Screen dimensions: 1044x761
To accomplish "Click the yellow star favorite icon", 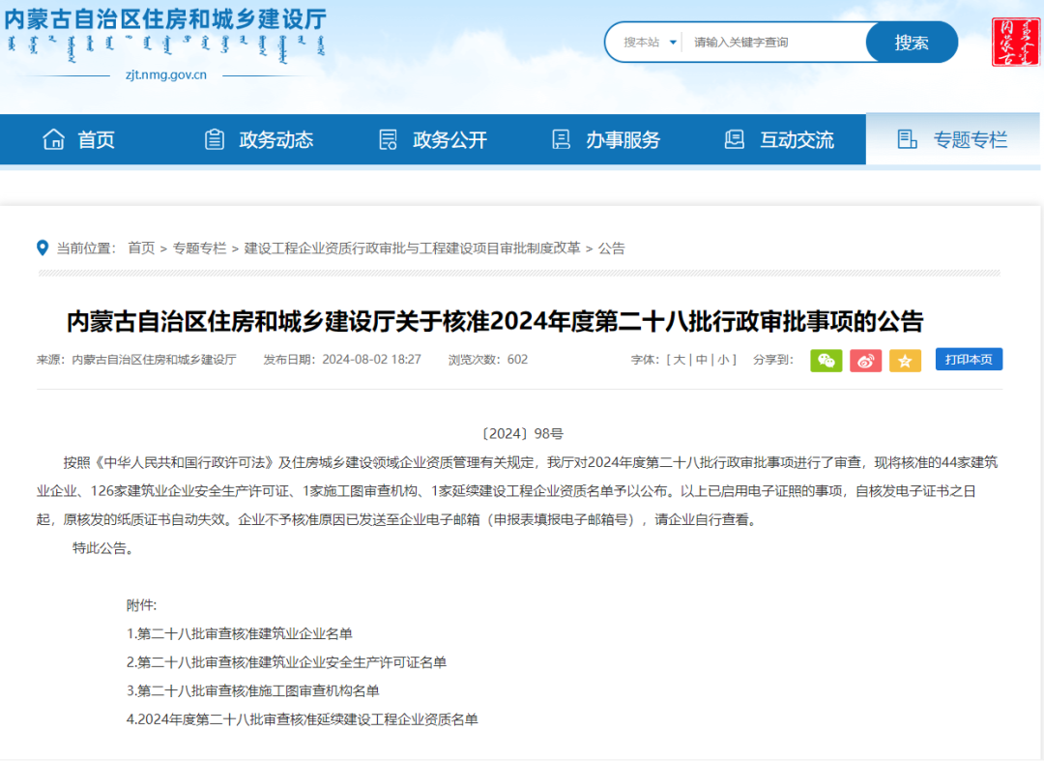I will 905,360.
